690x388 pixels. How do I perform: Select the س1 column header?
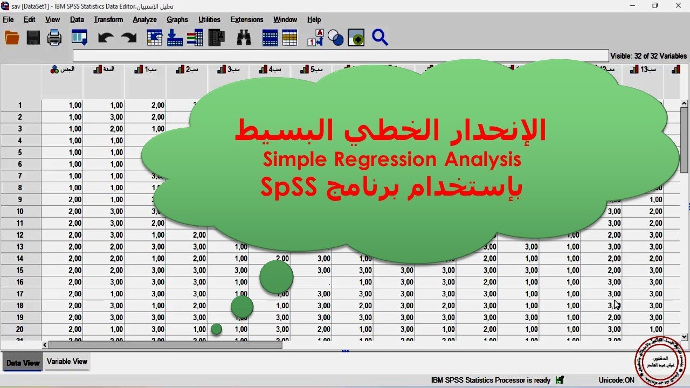[x=145, y=81]
